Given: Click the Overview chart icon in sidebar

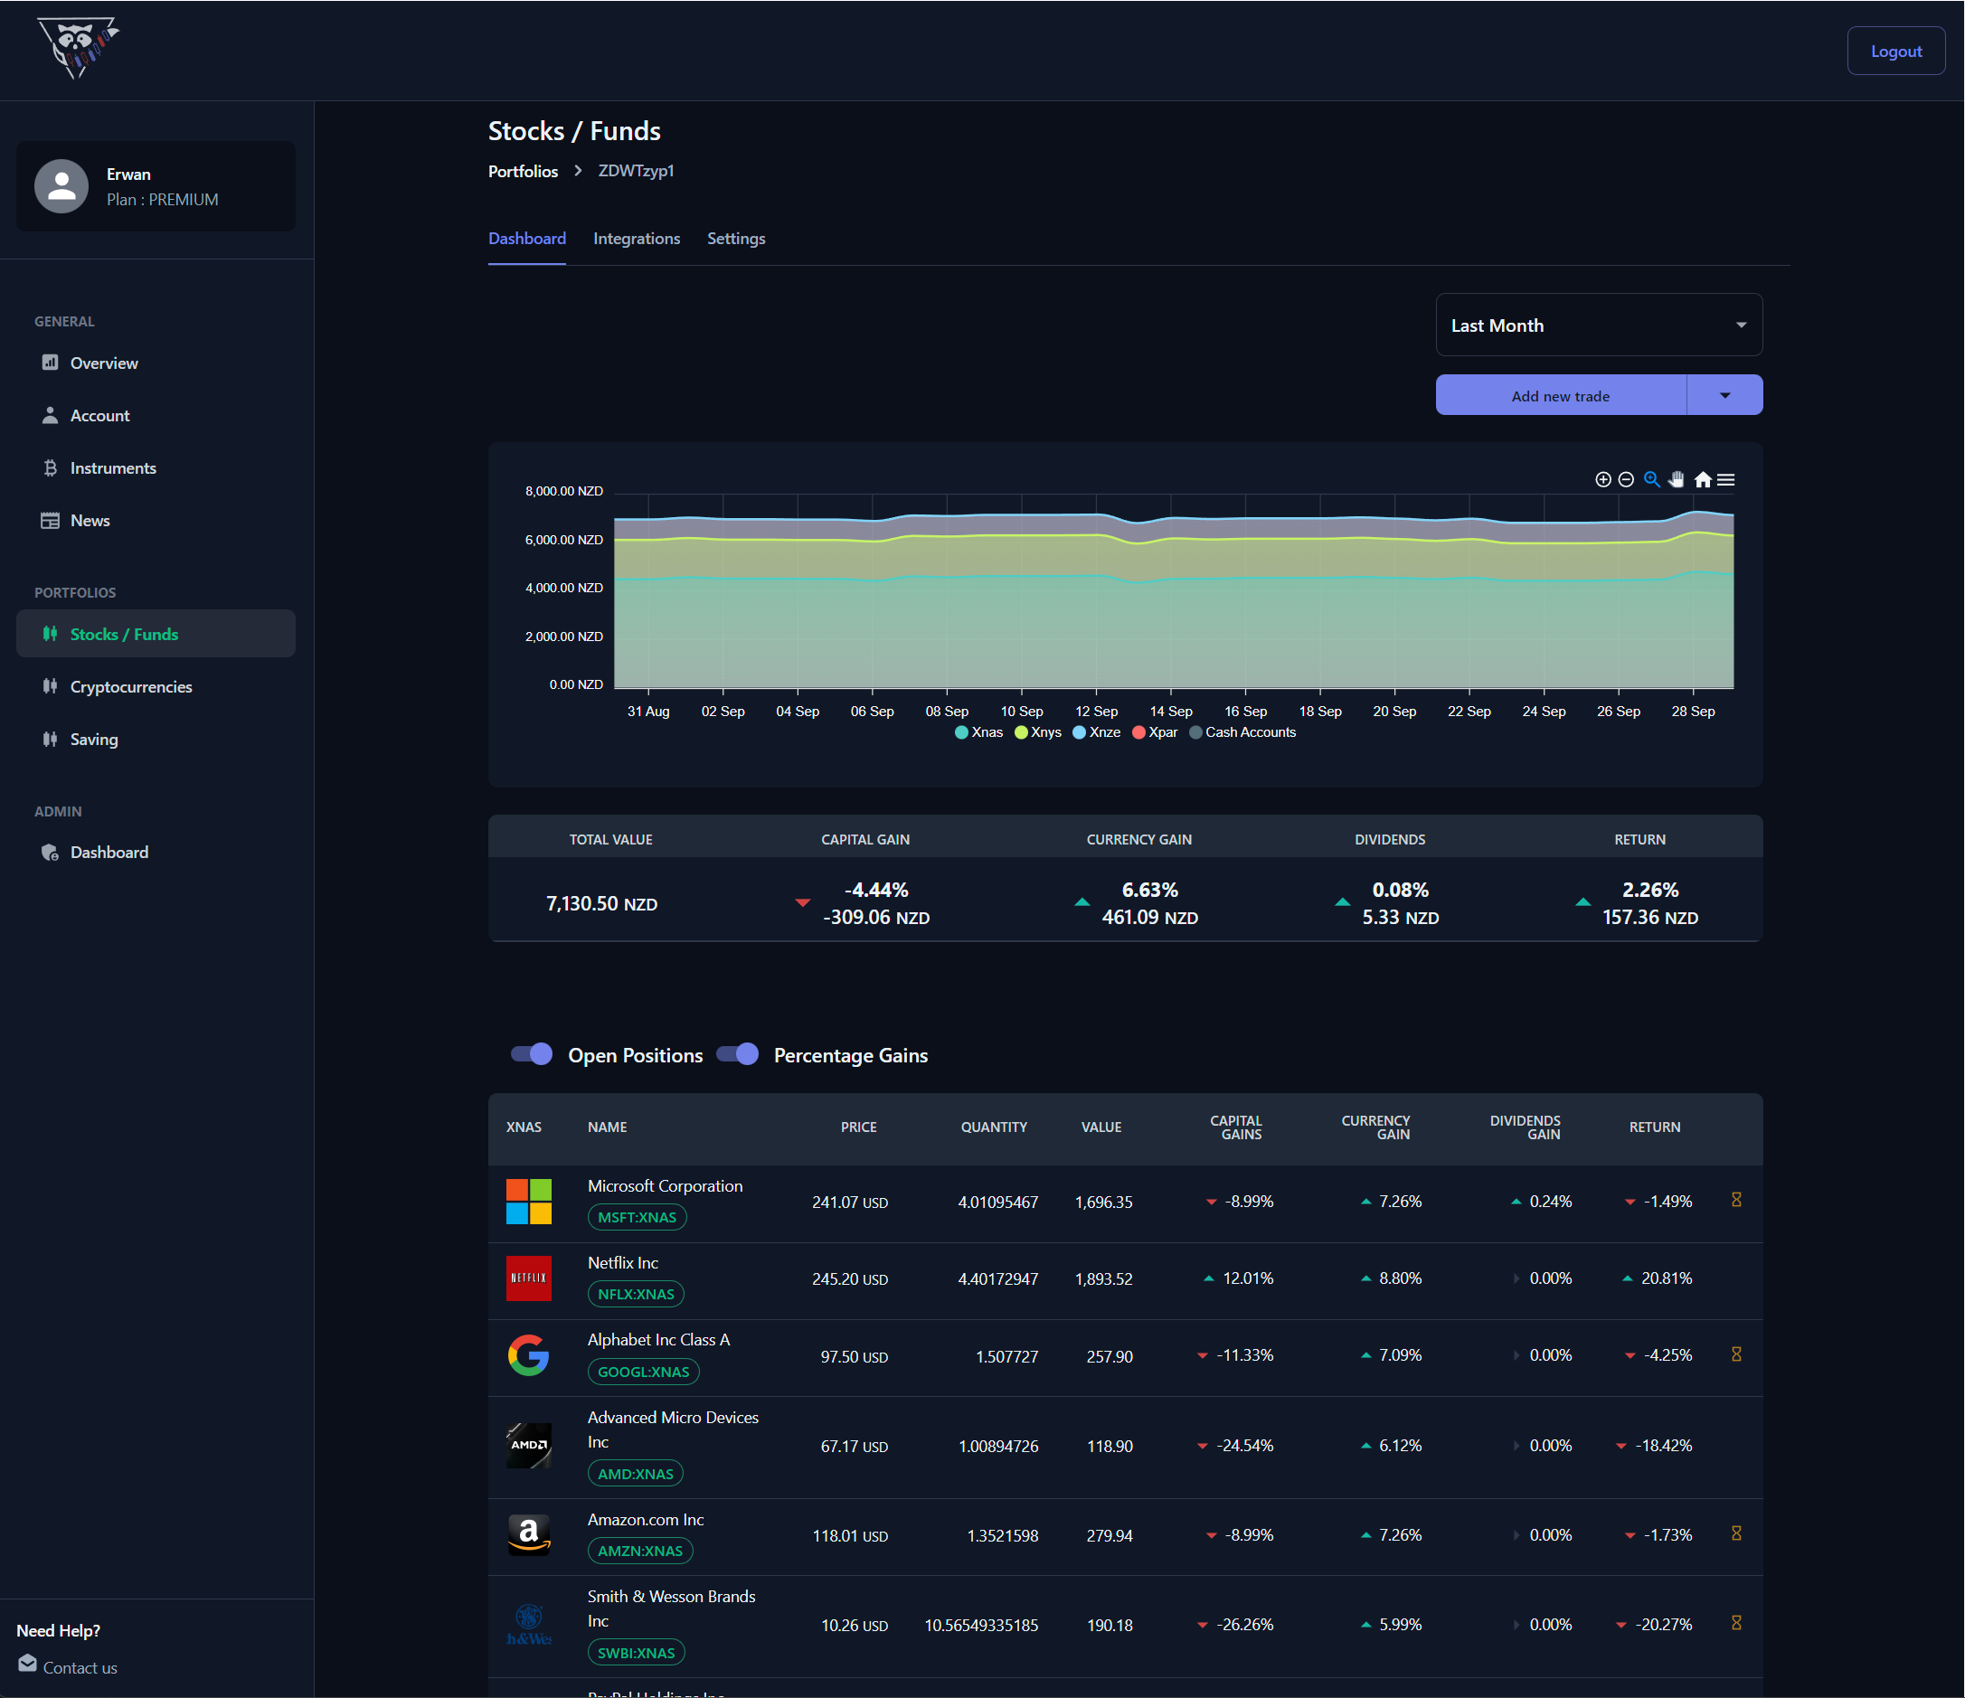Looking at the screenshot, I should (x=51, y=363).
